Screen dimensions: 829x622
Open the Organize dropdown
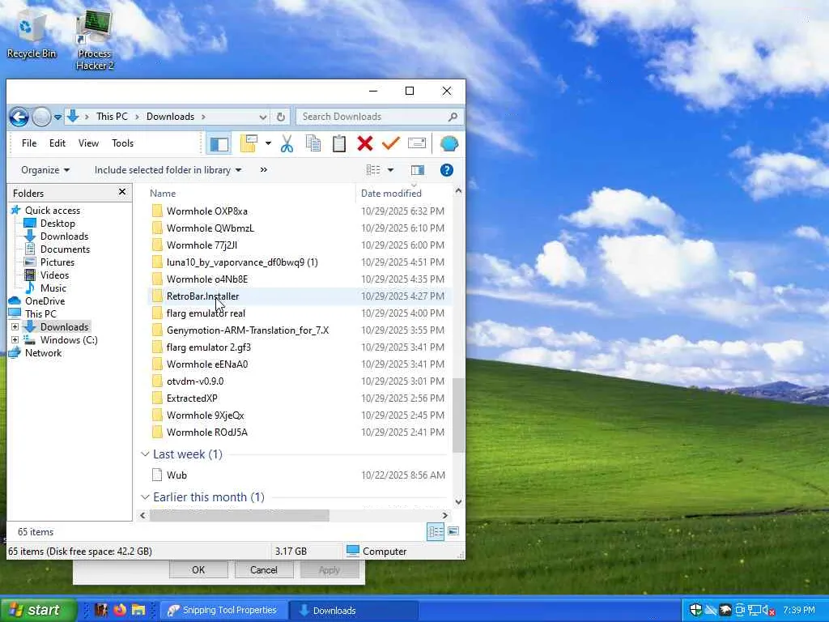pos(45,170)
